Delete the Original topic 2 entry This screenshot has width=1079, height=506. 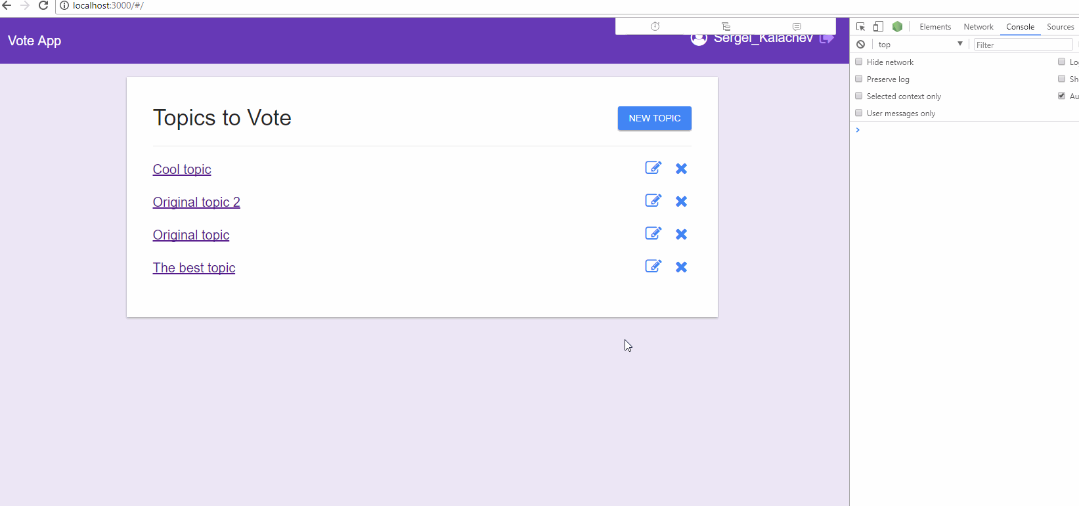pos(681,201)
